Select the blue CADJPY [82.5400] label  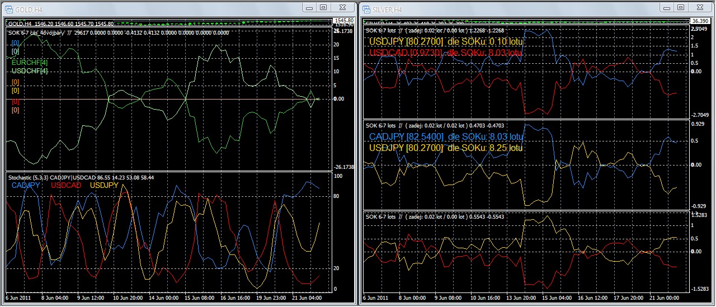[406, 136]
